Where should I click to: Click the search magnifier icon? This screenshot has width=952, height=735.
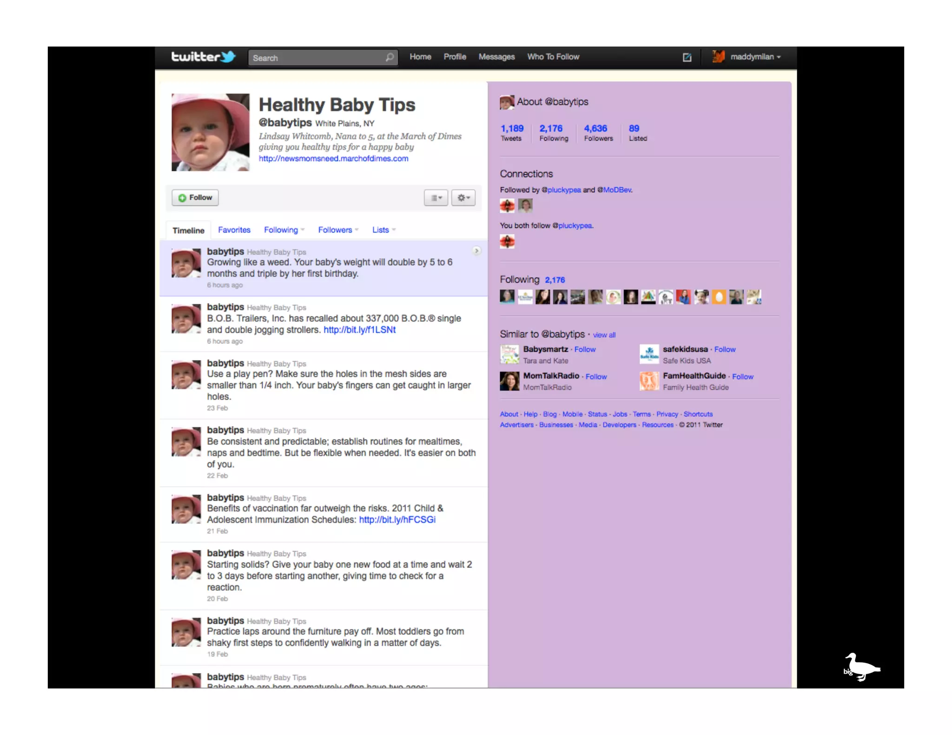pos(390,58)
